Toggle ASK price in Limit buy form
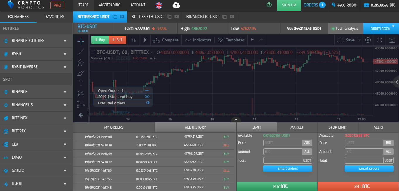 [307, 143]
